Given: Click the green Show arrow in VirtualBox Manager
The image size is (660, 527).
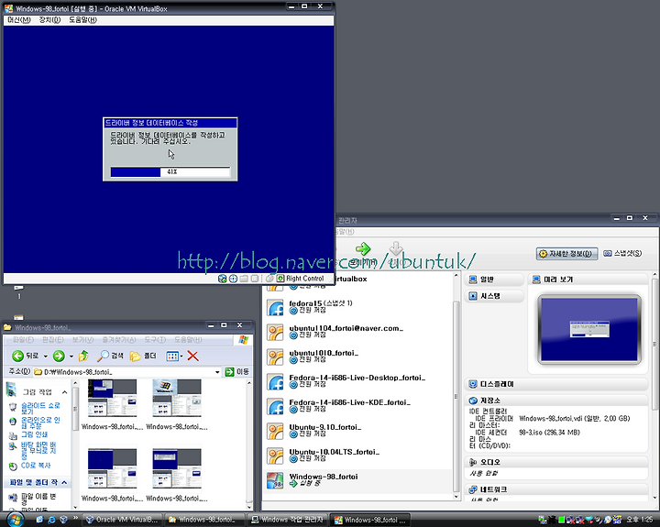Looking at the screenshot, I should 363,248.
